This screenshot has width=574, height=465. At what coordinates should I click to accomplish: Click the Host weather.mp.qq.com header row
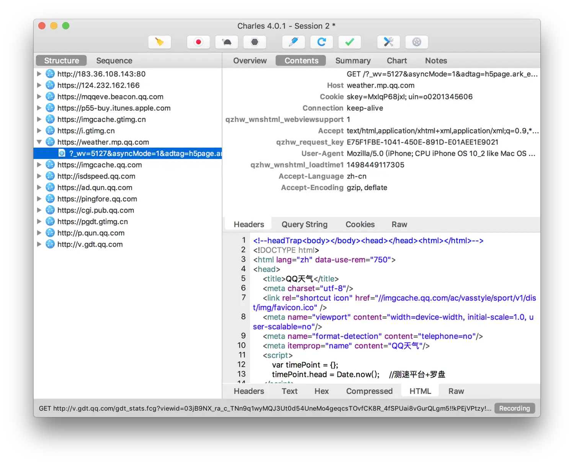pyautogui.click(x=381, y=85)
